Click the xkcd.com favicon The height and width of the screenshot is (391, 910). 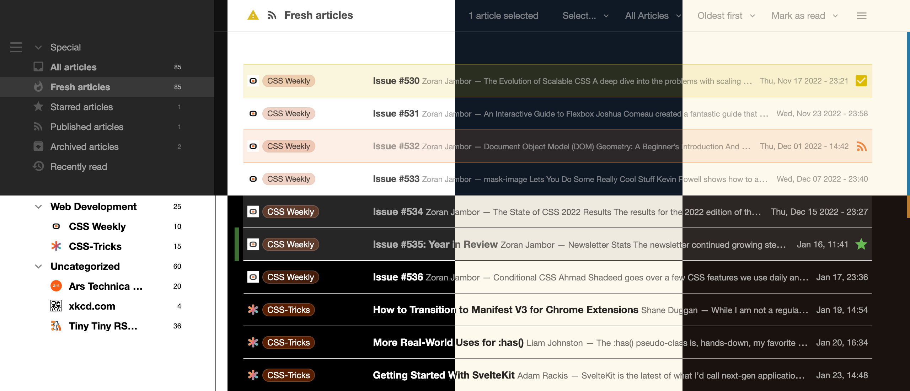(x=56, y=306)
